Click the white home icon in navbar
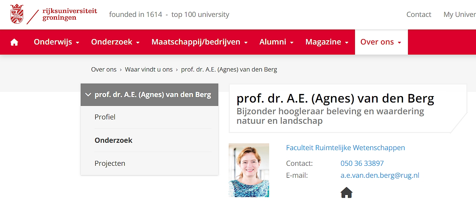Image resolution: width=476 pixels, height=210 pixels. click(x=14, y=42)
